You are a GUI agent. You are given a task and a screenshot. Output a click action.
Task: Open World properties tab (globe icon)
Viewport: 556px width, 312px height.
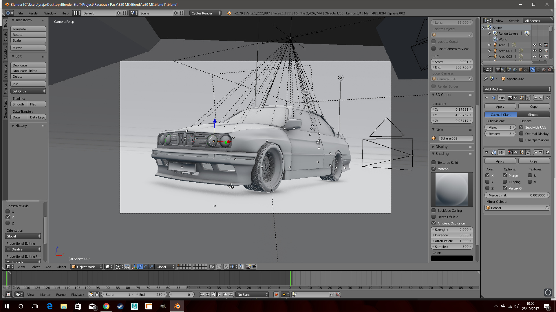click(515, 70)
